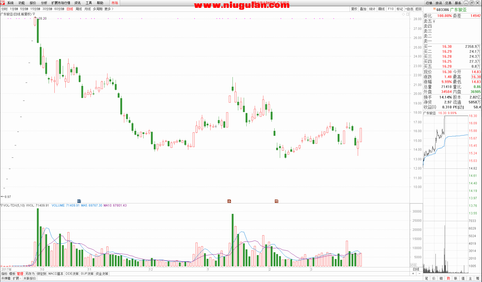This screenshot has width=482, height=282.
Task: Expand the 广东骏亚(日线 前复权) chart dropdown triangle
Action: tap(34, 14)
